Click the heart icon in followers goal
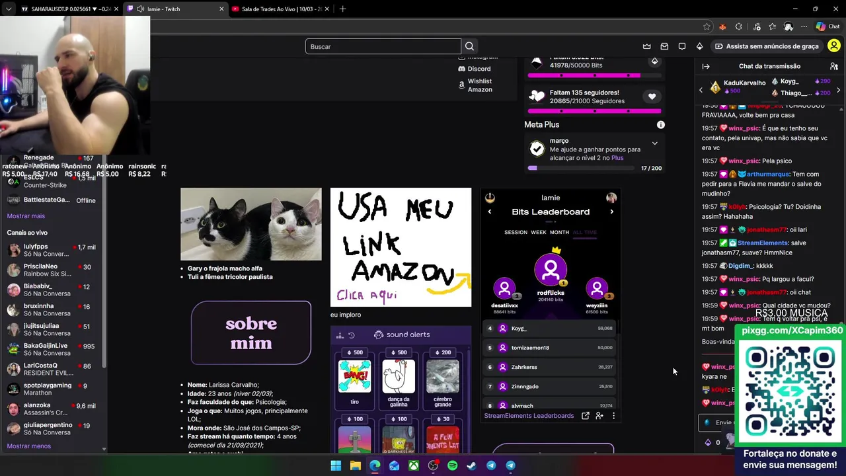 (x=652, y=97)
